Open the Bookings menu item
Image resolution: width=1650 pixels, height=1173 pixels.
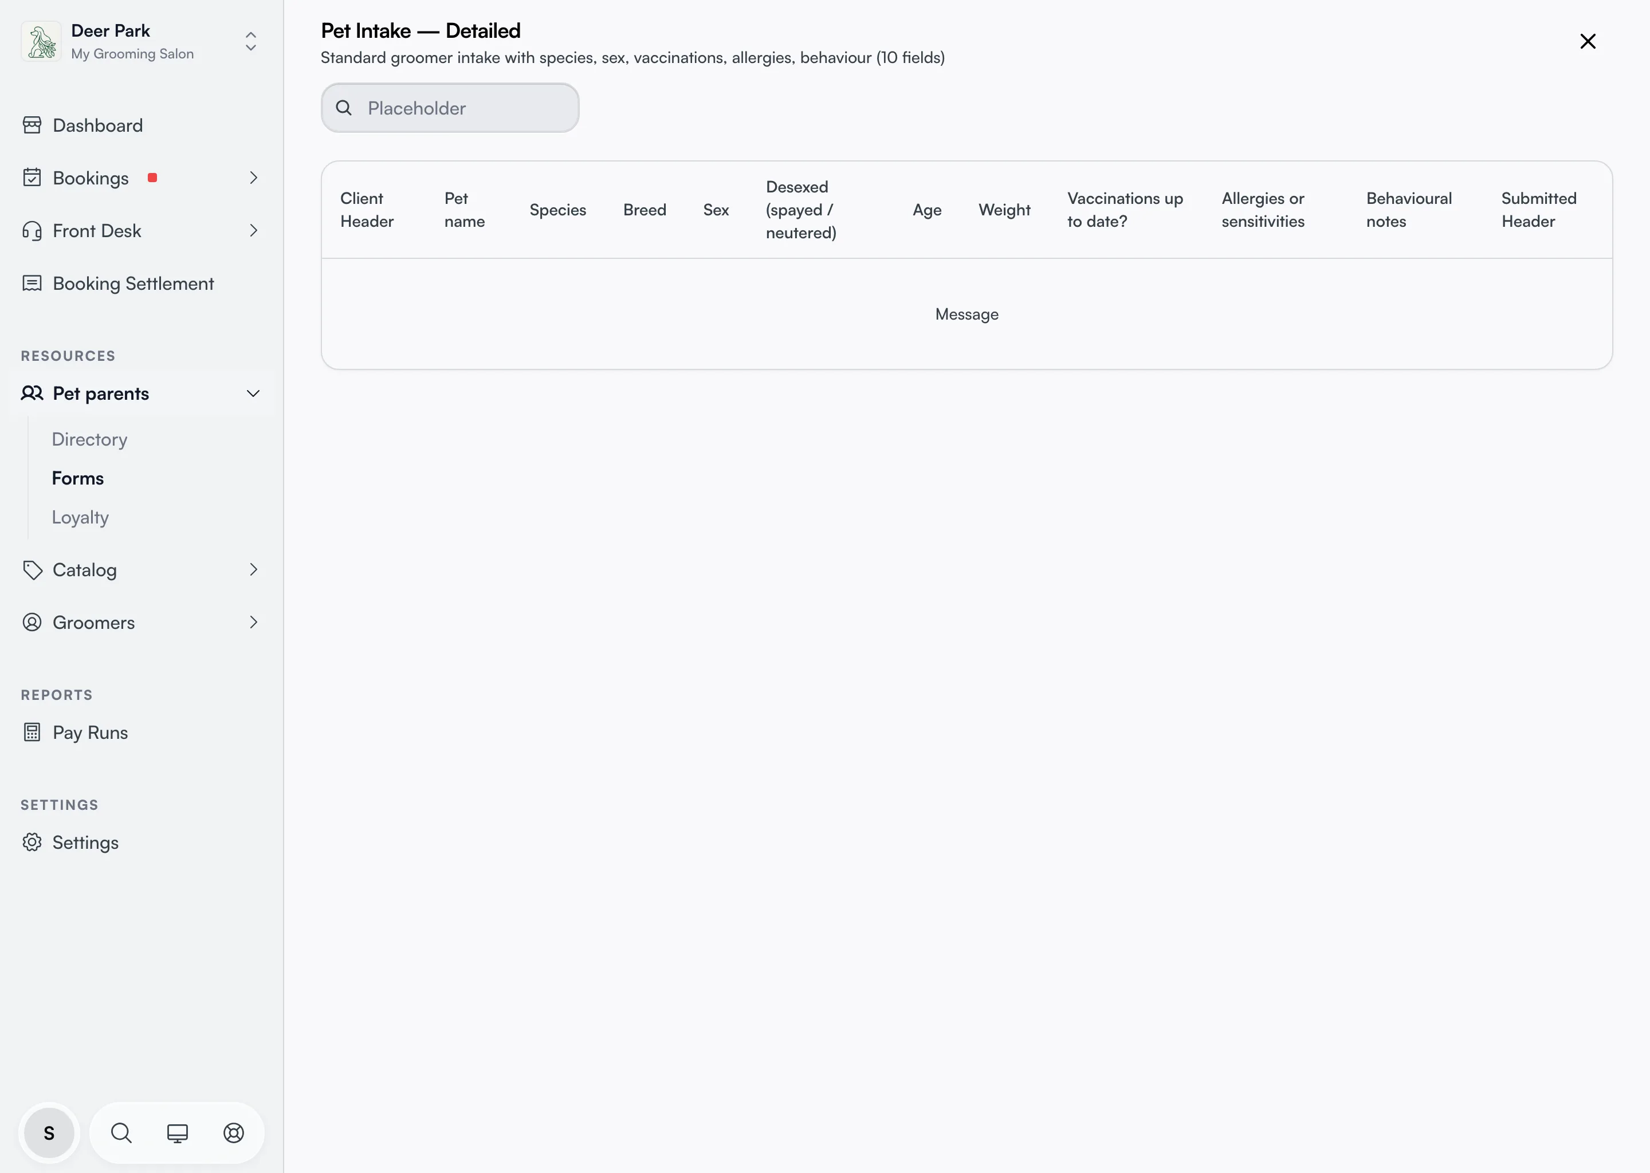click(x=91, y=178)
